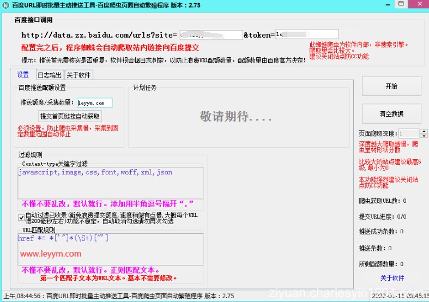Viewport: 429px width, 302px height.
Task: Focus the site= URL input field
Action: [x=210, y=35]
